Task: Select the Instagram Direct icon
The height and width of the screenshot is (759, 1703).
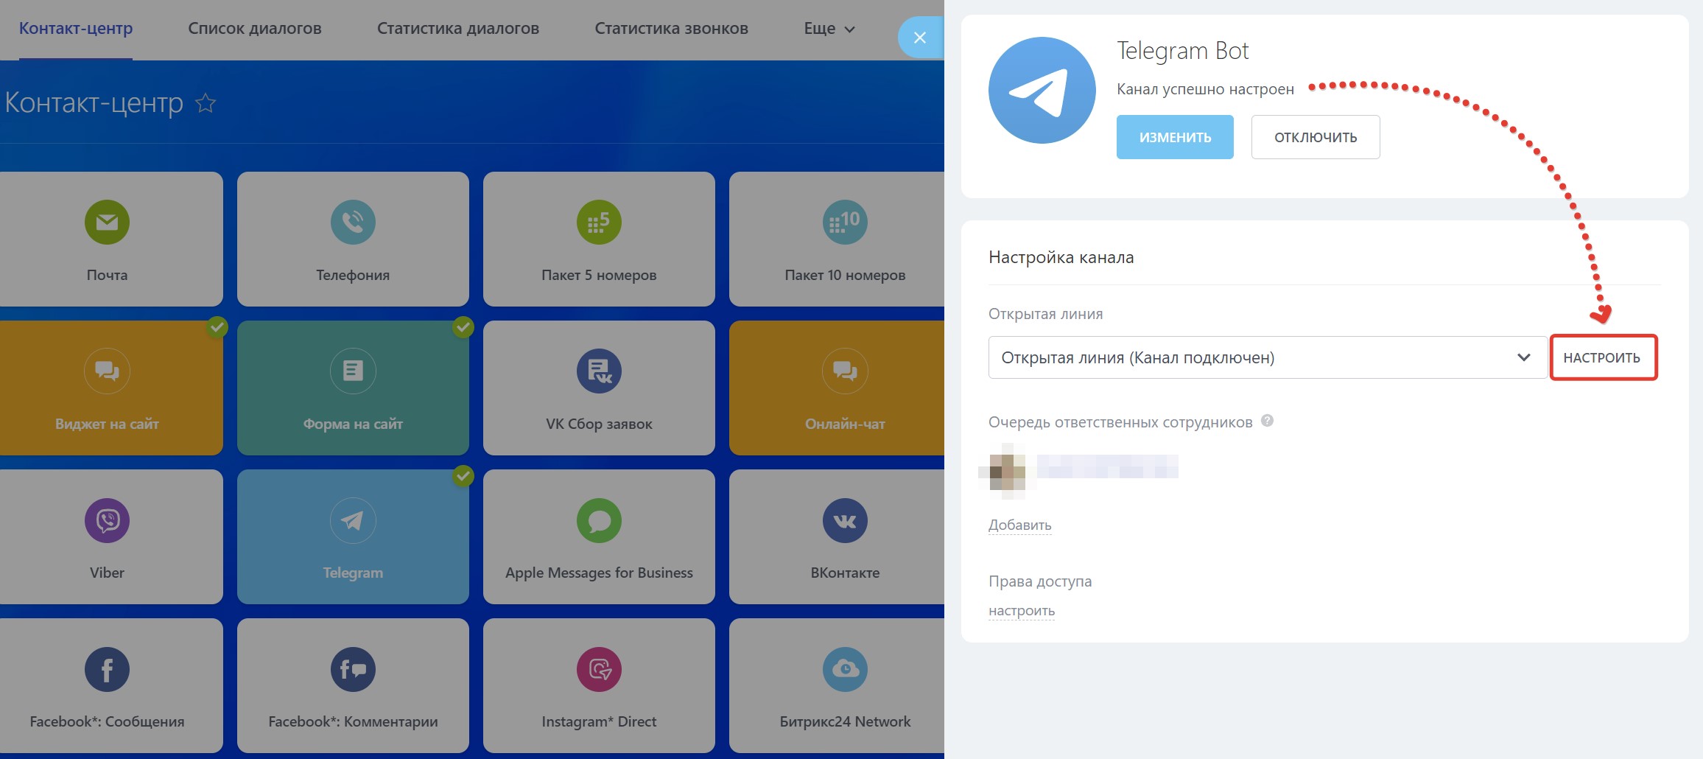Action: pos(599,669)
